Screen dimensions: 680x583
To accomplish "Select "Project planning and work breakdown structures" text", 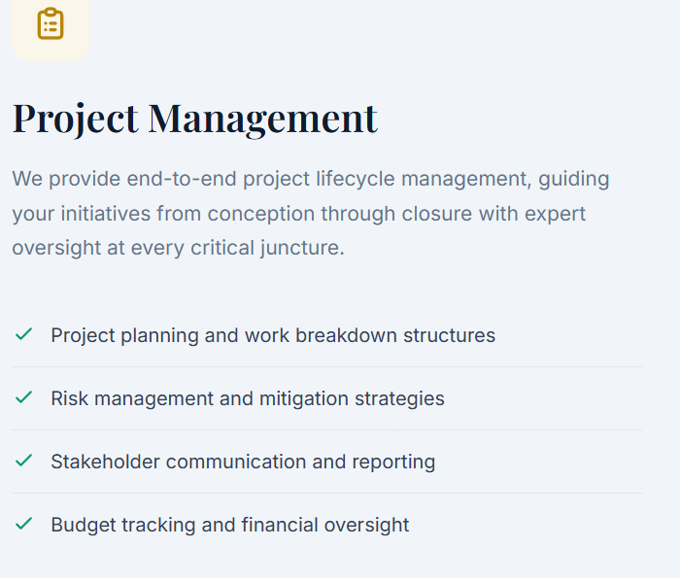I will (273, 335).
